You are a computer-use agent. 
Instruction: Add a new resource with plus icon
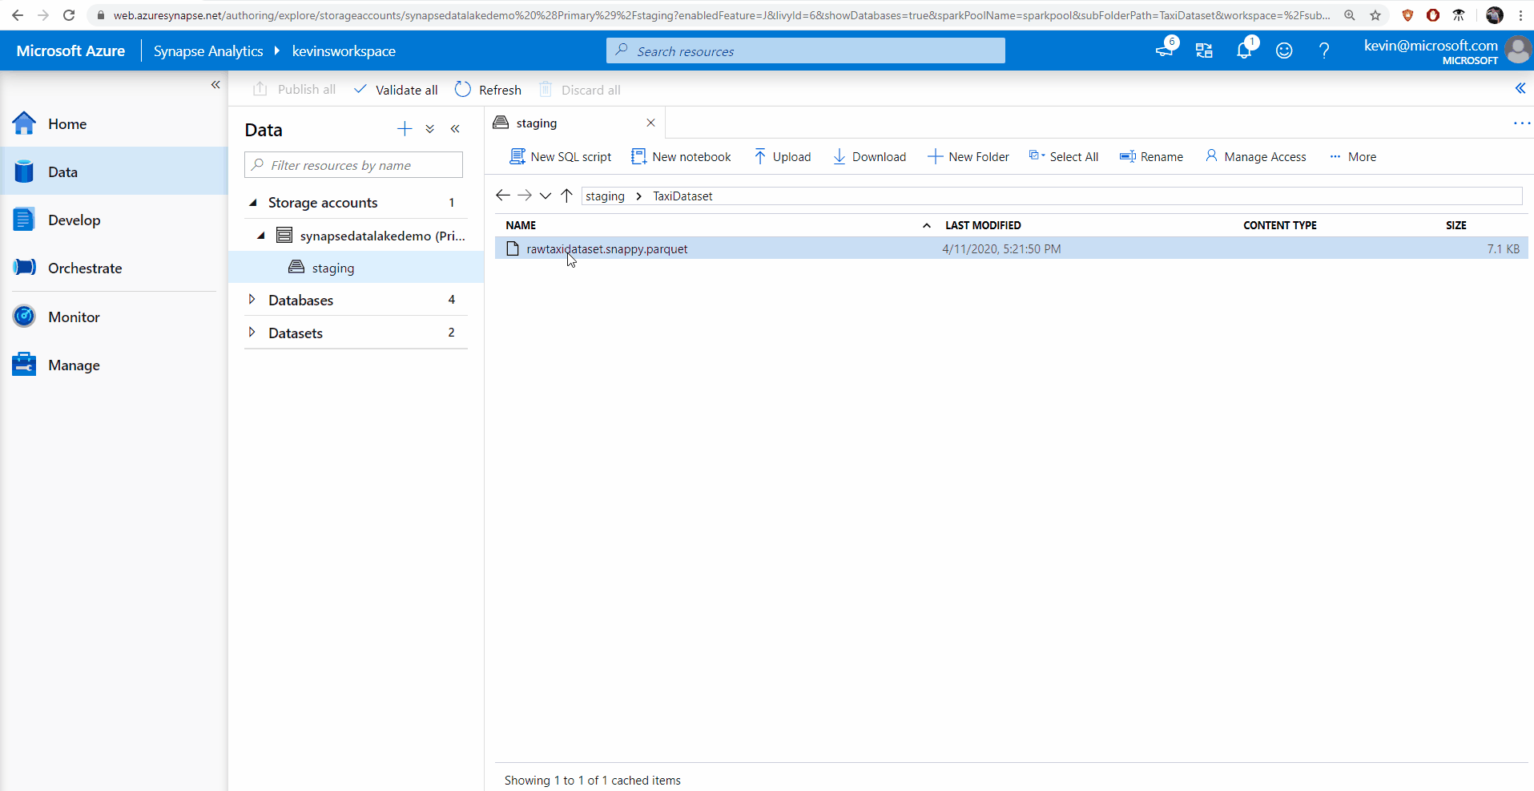(x=405, y=129)
